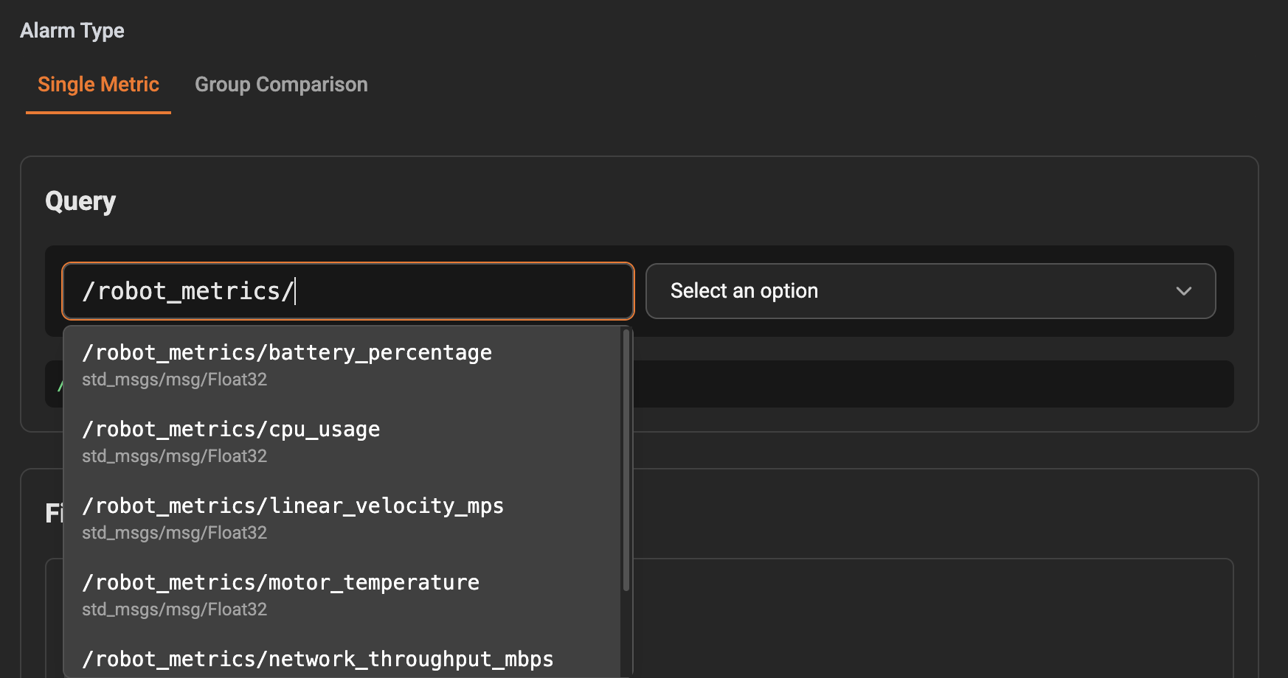This screenshot has width=1288, height=678.
Task: Click the Float32 type under cpu_usage
Action: 174,456
